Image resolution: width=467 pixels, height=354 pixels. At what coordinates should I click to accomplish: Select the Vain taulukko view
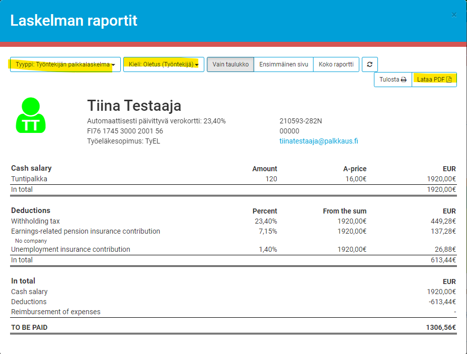tap(230, 64)
